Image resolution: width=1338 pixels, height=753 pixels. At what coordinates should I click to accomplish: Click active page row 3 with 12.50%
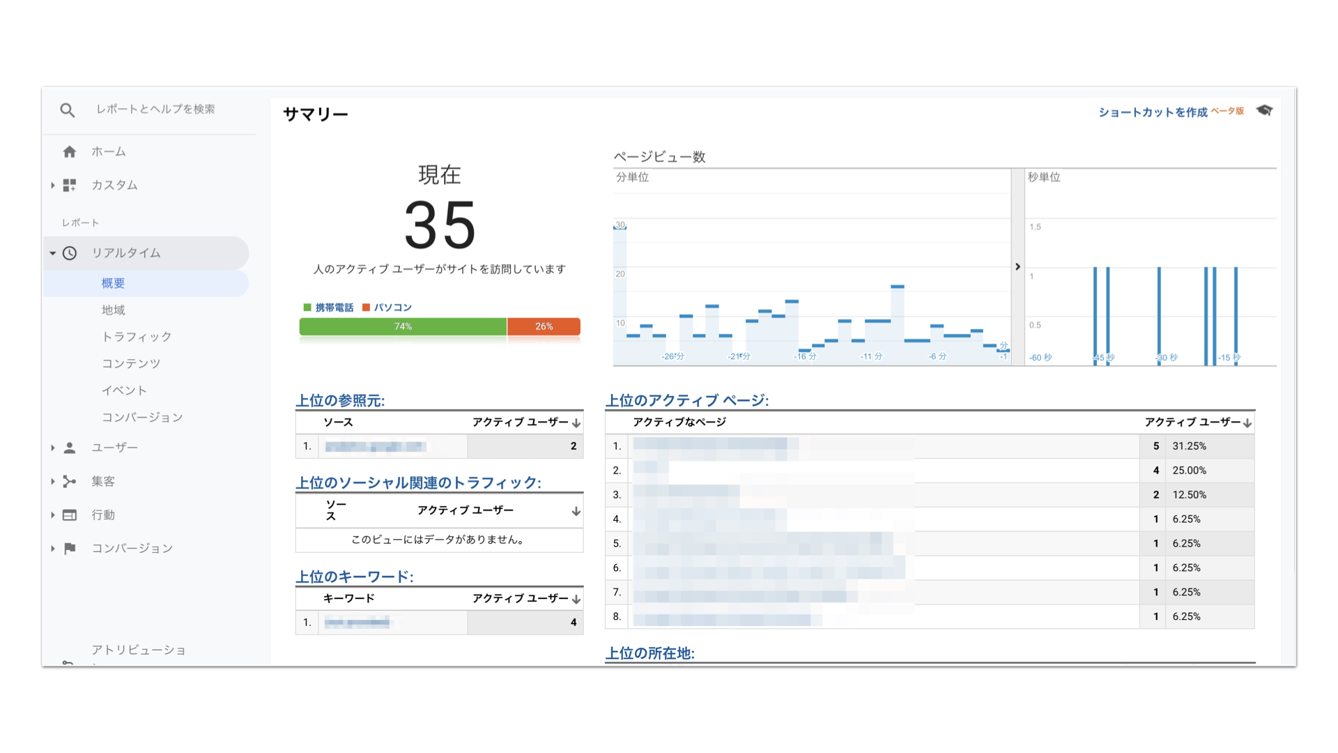click(x=930, y=495)
